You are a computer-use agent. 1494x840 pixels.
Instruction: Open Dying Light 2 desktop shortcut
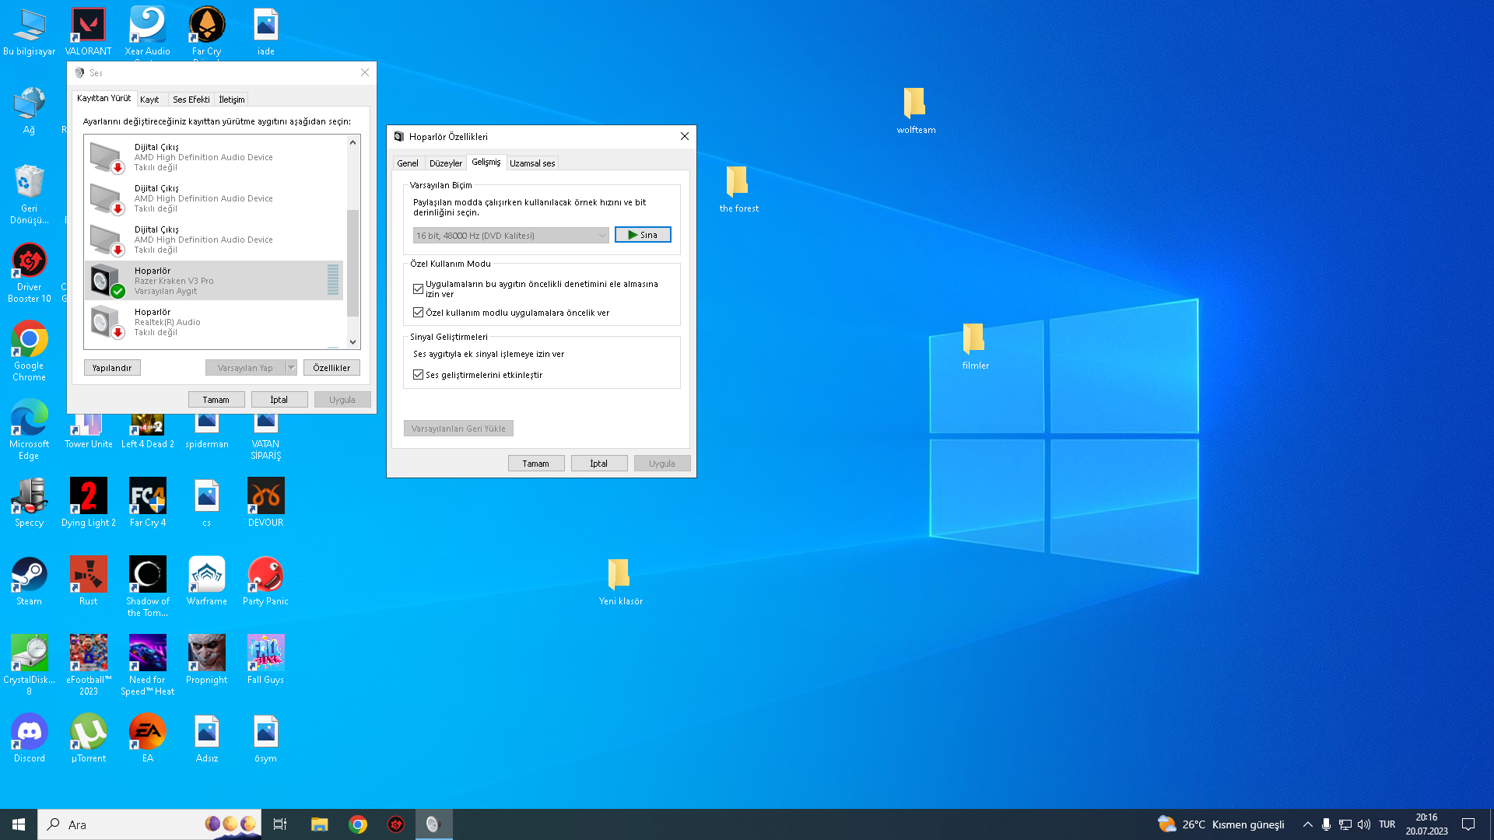(x=88, y=502)
